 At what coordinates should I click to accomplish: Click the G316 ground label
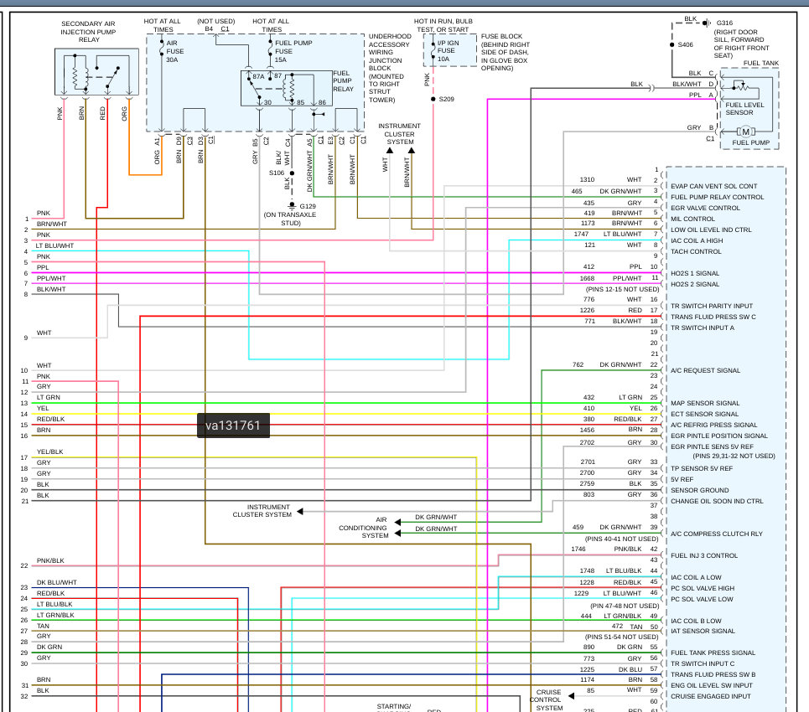[724, 23]
